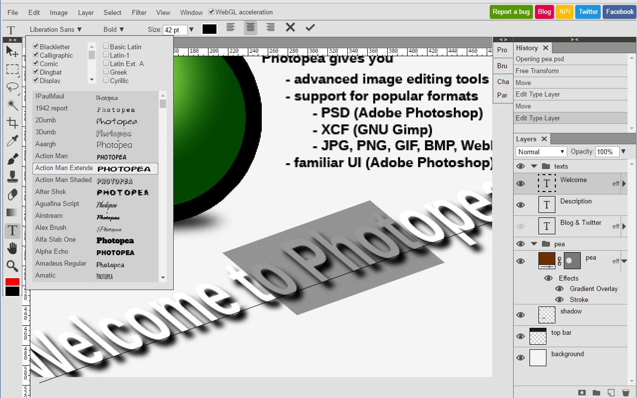Viewport: 637px width, 398px height.
Task: Cancel text edit with X icon
Action: point(290,27)
